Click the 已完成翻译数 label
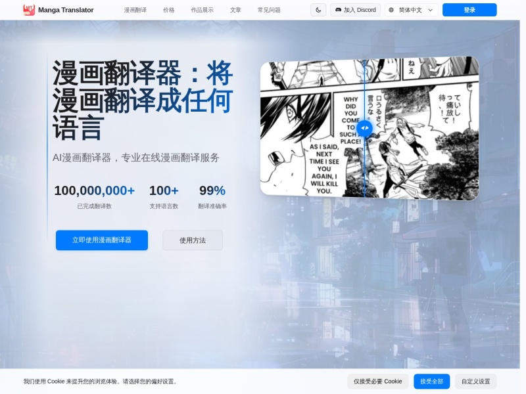Viewport: 526px width, 394px height. [x=94, y=206]
